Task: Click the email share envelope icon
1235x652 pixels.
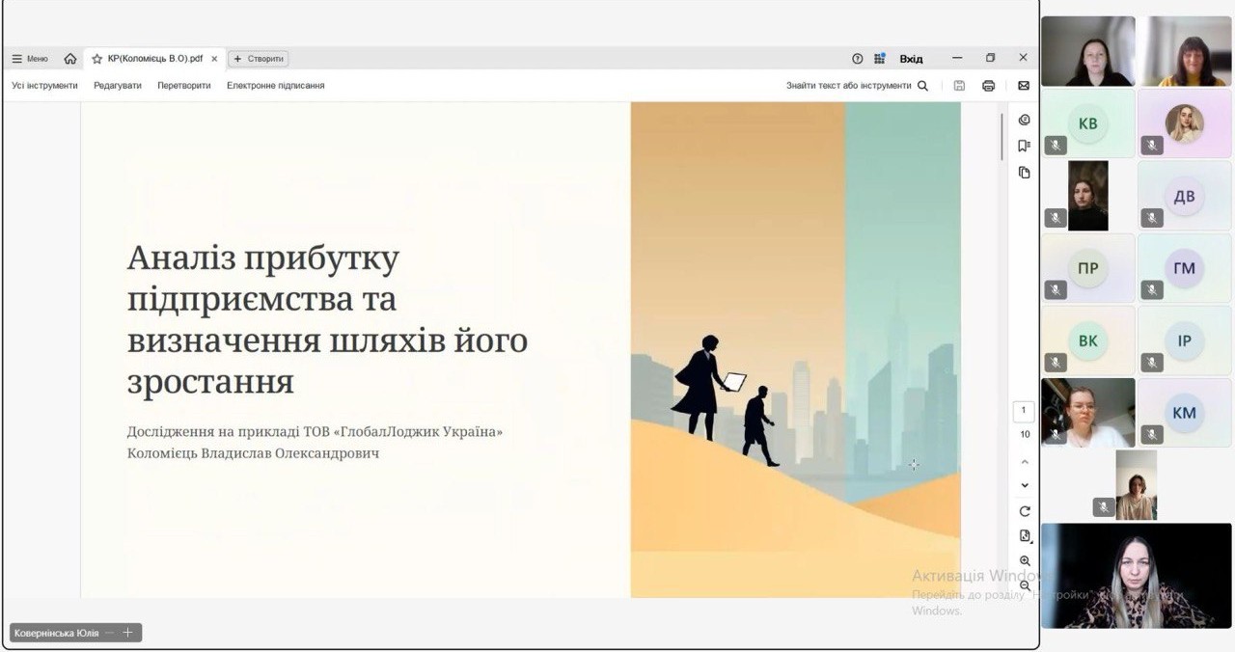Action: (x=1024, y=86)
